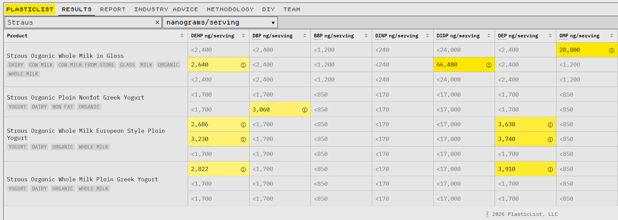Open info icon for 2,640 DEHP value
This screenshot has height=220, width=618.
(x=243, y=65)
